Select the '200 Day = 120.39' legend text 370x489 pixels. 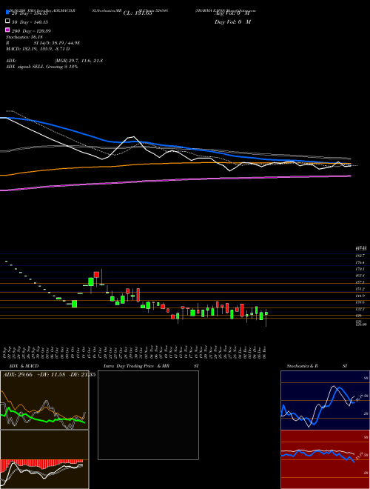(x=32, y=31)
